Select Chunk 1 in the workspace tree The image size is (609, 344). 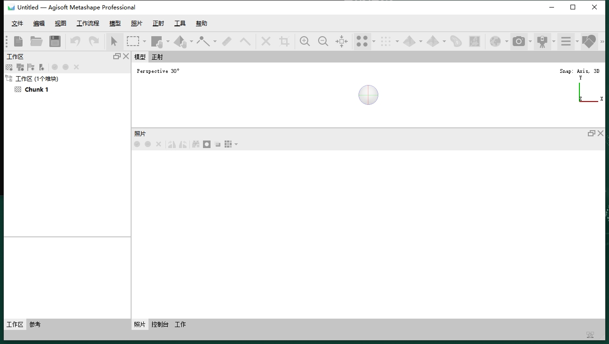point(36,89)
